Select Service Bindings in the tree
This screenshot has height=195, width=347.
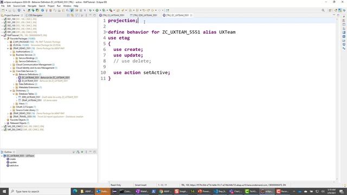tap(27, 58)
